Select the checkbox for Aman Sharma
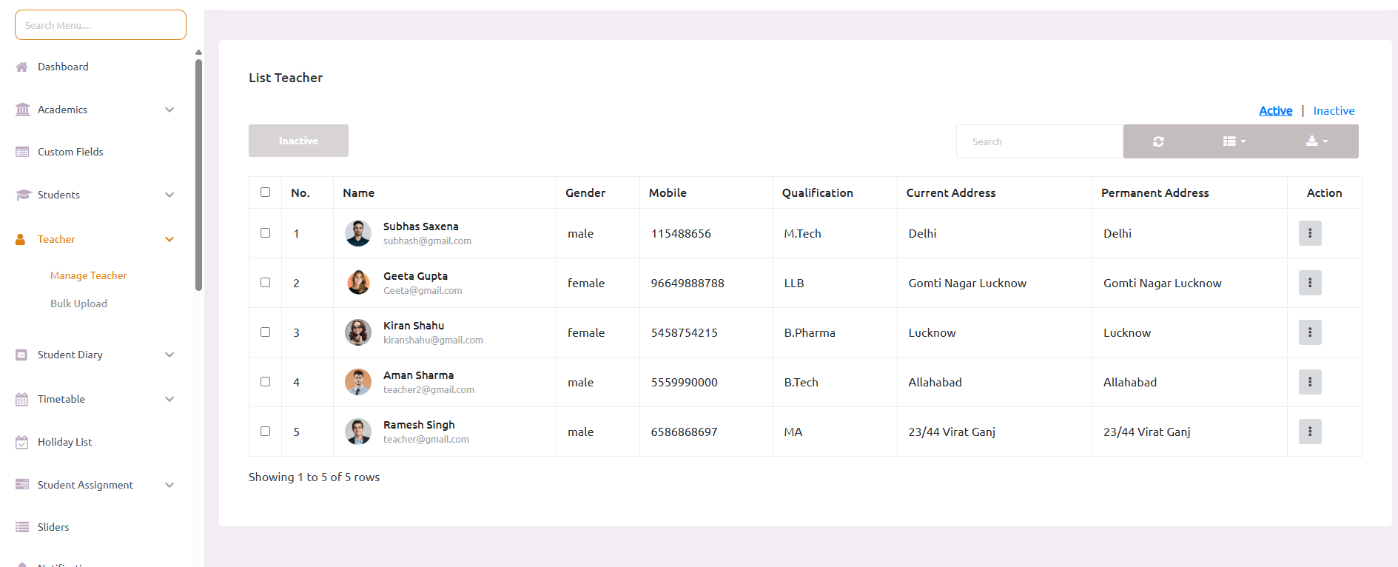 click(x=265, y=382)
